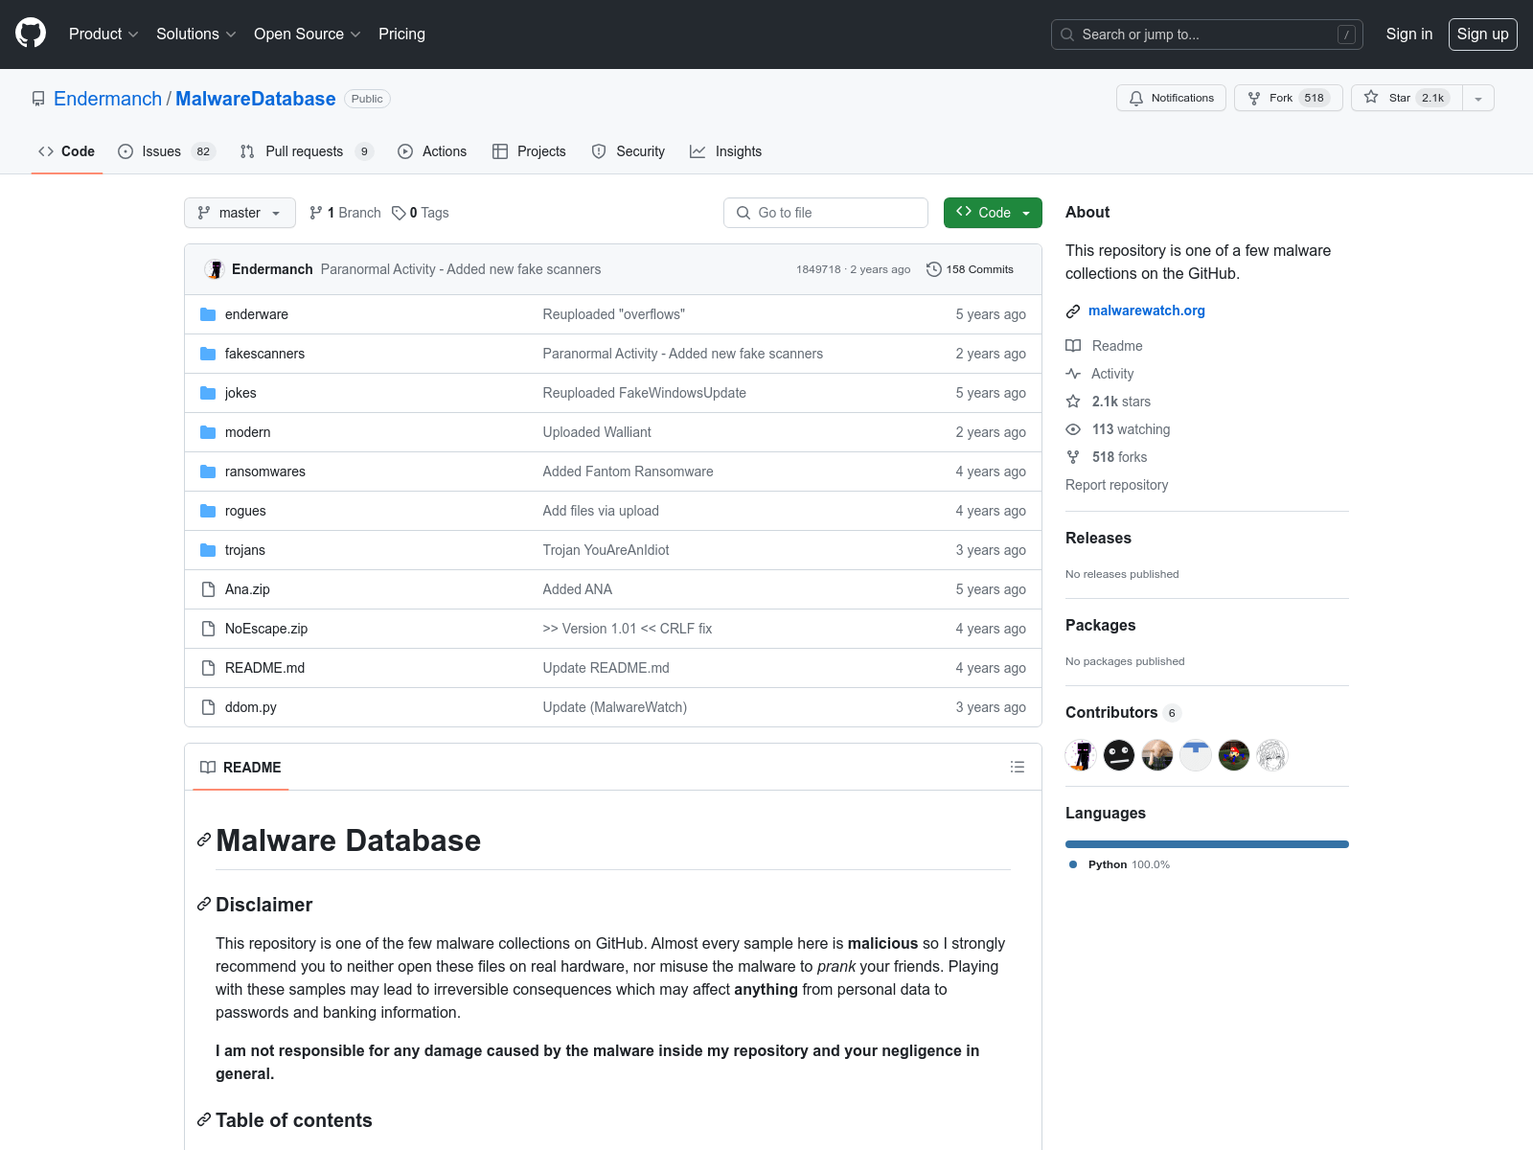The width and height of the screenshot is (1533, 1150).
Task: Click the link icon beside malwarewatch.org
Action: coord(1073,311)
